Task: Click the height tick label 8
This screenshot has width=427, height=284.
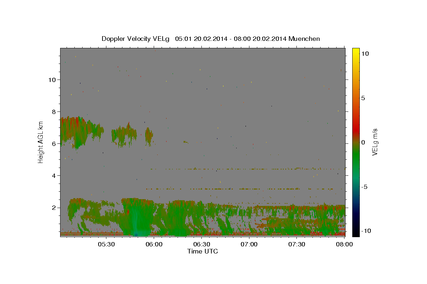Action: (x=53, y=111)
